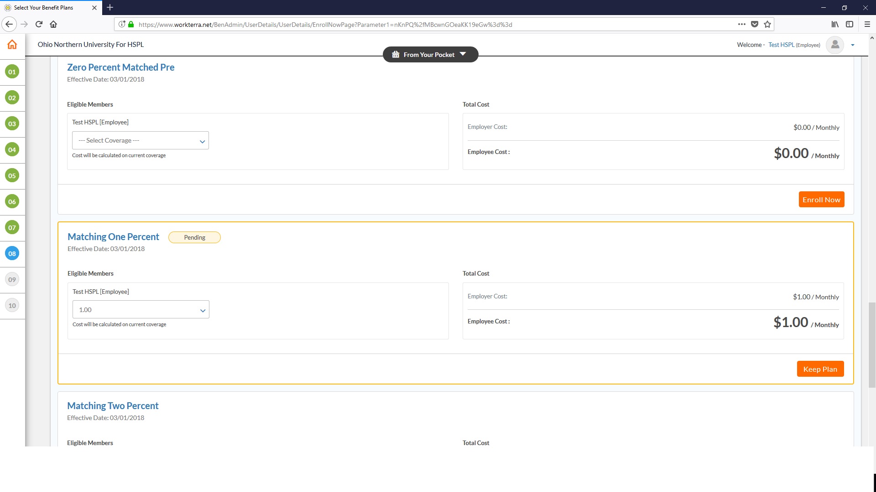
Task: Show Firefox sidebar panel icon
Action: tap(850, 25)
